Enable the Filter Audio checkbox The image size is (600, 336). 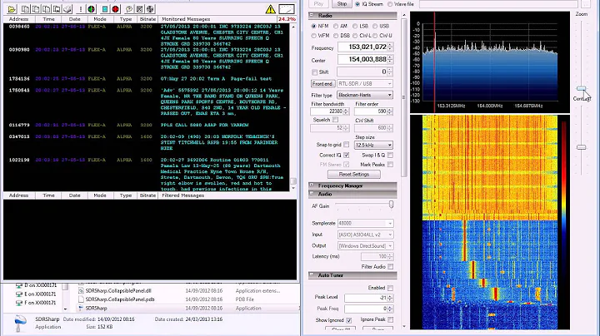point(390,266)
